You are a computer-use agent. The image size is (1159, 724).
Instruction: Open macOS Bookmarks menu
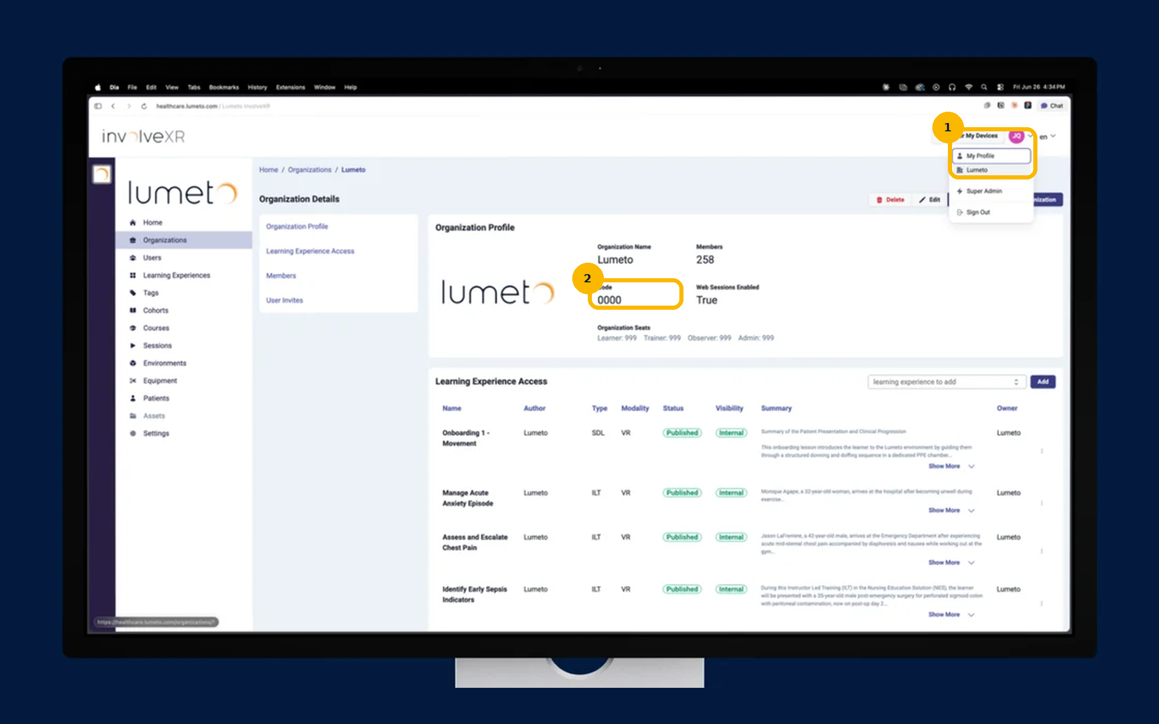coord(224,87)
